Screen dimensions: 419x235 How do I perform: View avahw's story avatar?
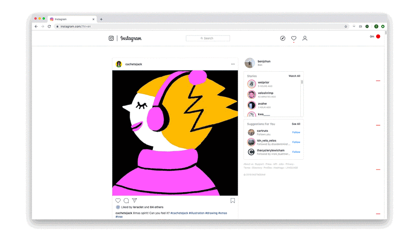251,105
